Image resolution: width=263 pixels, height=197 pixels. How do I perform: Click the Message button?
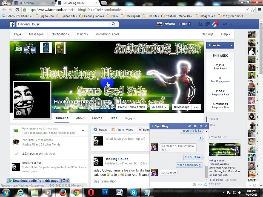(x=181, y=107)
